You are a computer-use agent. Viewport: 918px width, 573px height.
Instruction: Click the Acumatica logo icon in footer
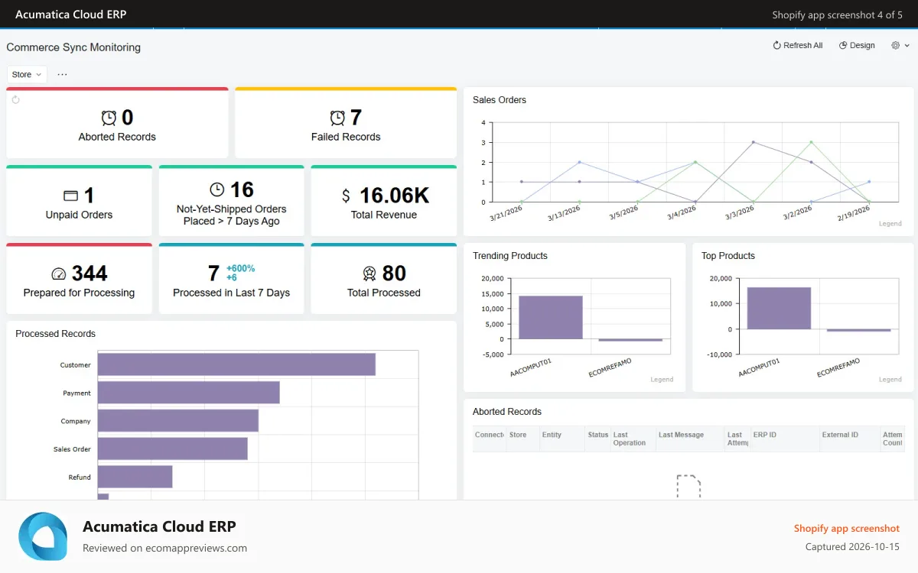43,536
